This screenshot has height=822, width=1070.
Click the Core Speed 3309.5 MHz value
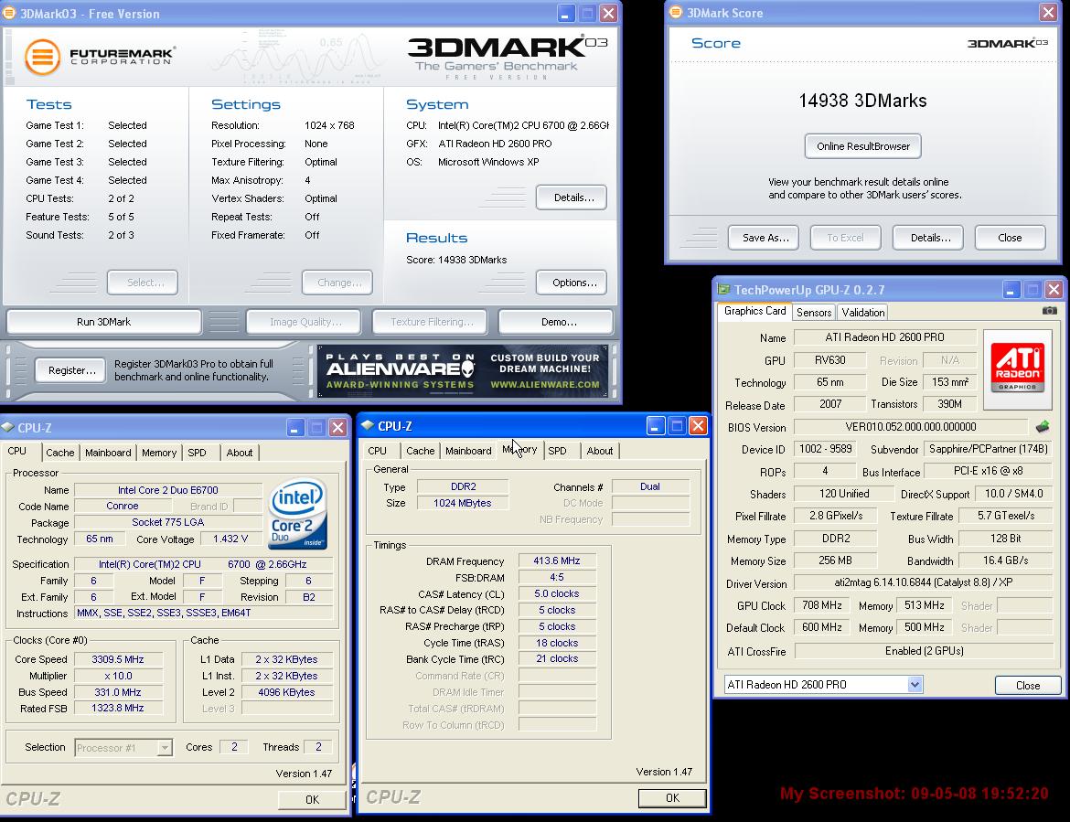119,659
